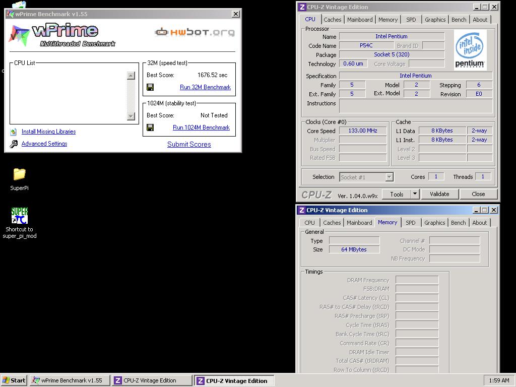
Task: Open the Start menu
Action: tap(14, 380)
